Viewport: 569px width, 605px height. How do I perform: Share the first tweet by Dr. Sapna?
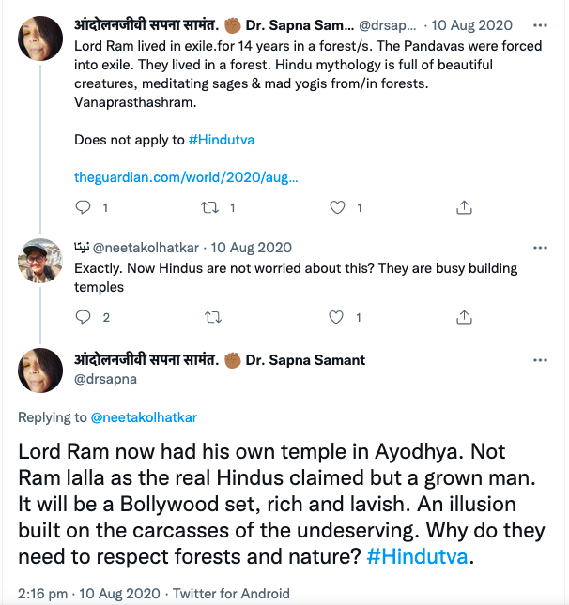pyautogui.click(x=464, y=207)
